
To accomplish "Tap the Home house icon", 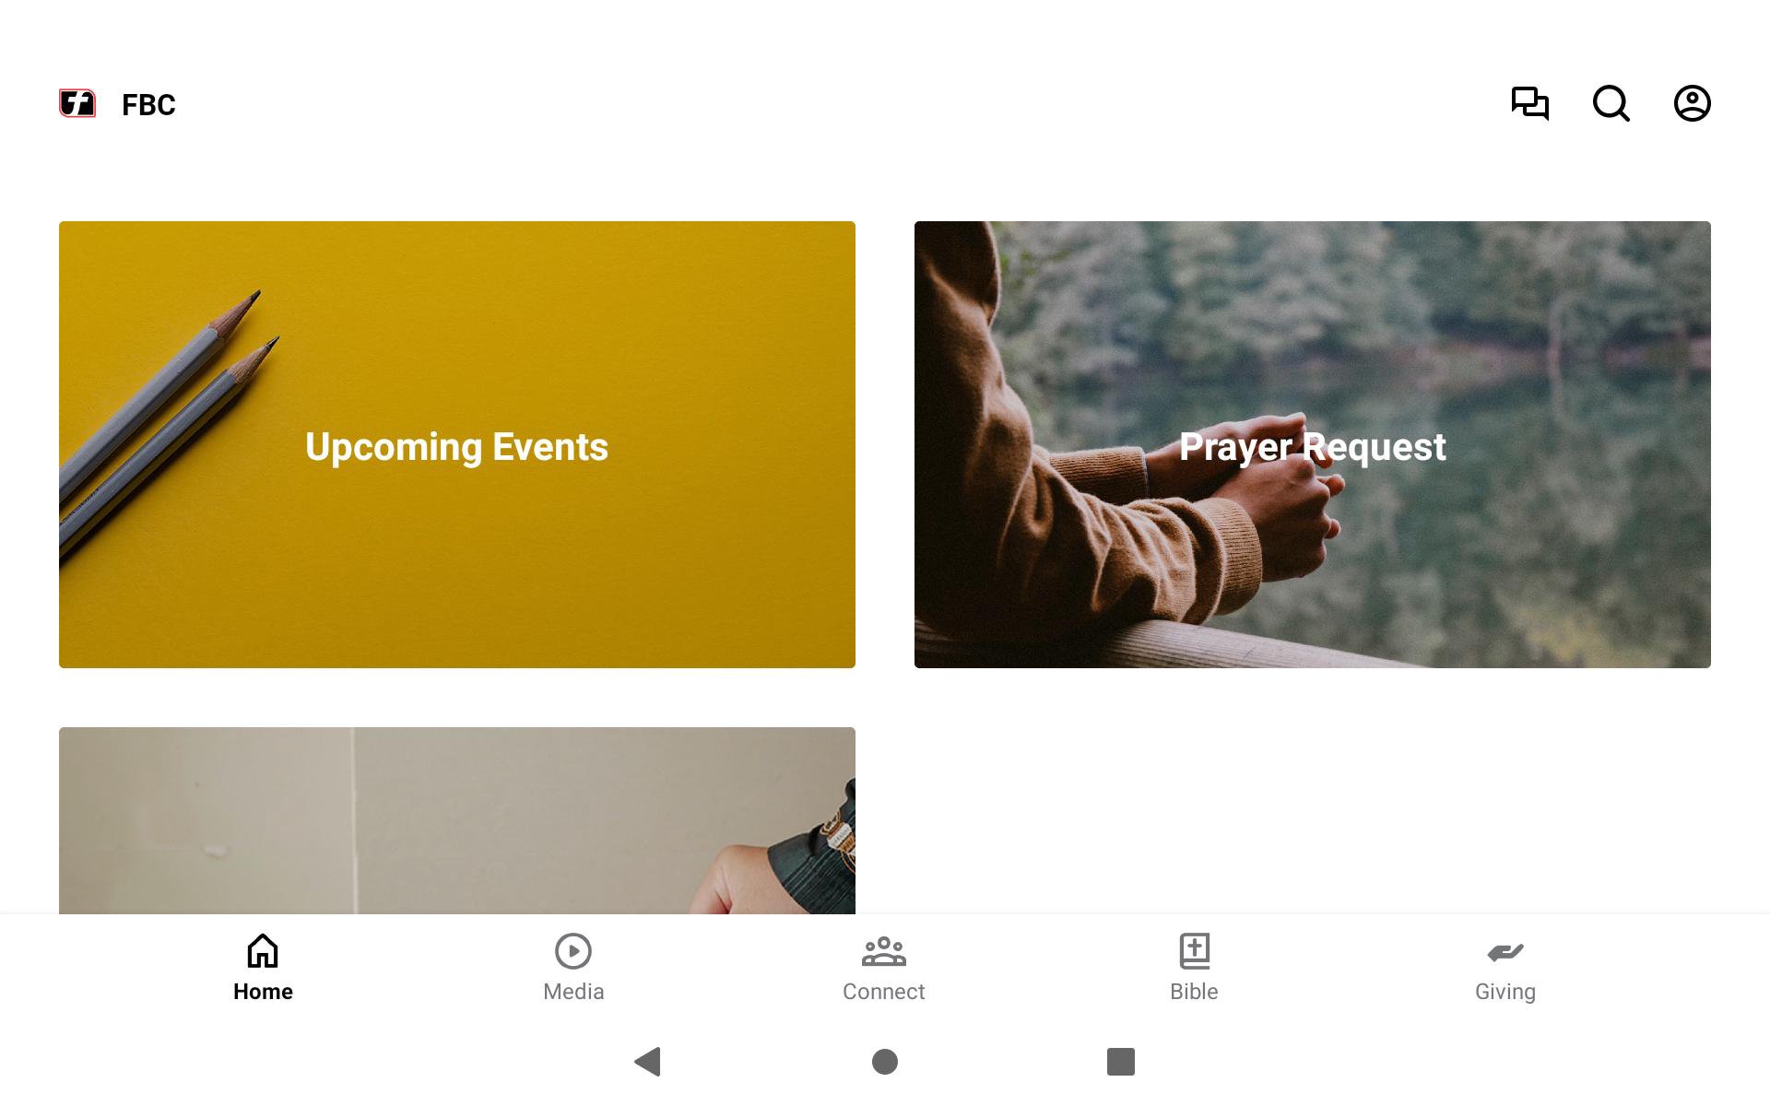I will pyautogui.click(x=263, y=950).
